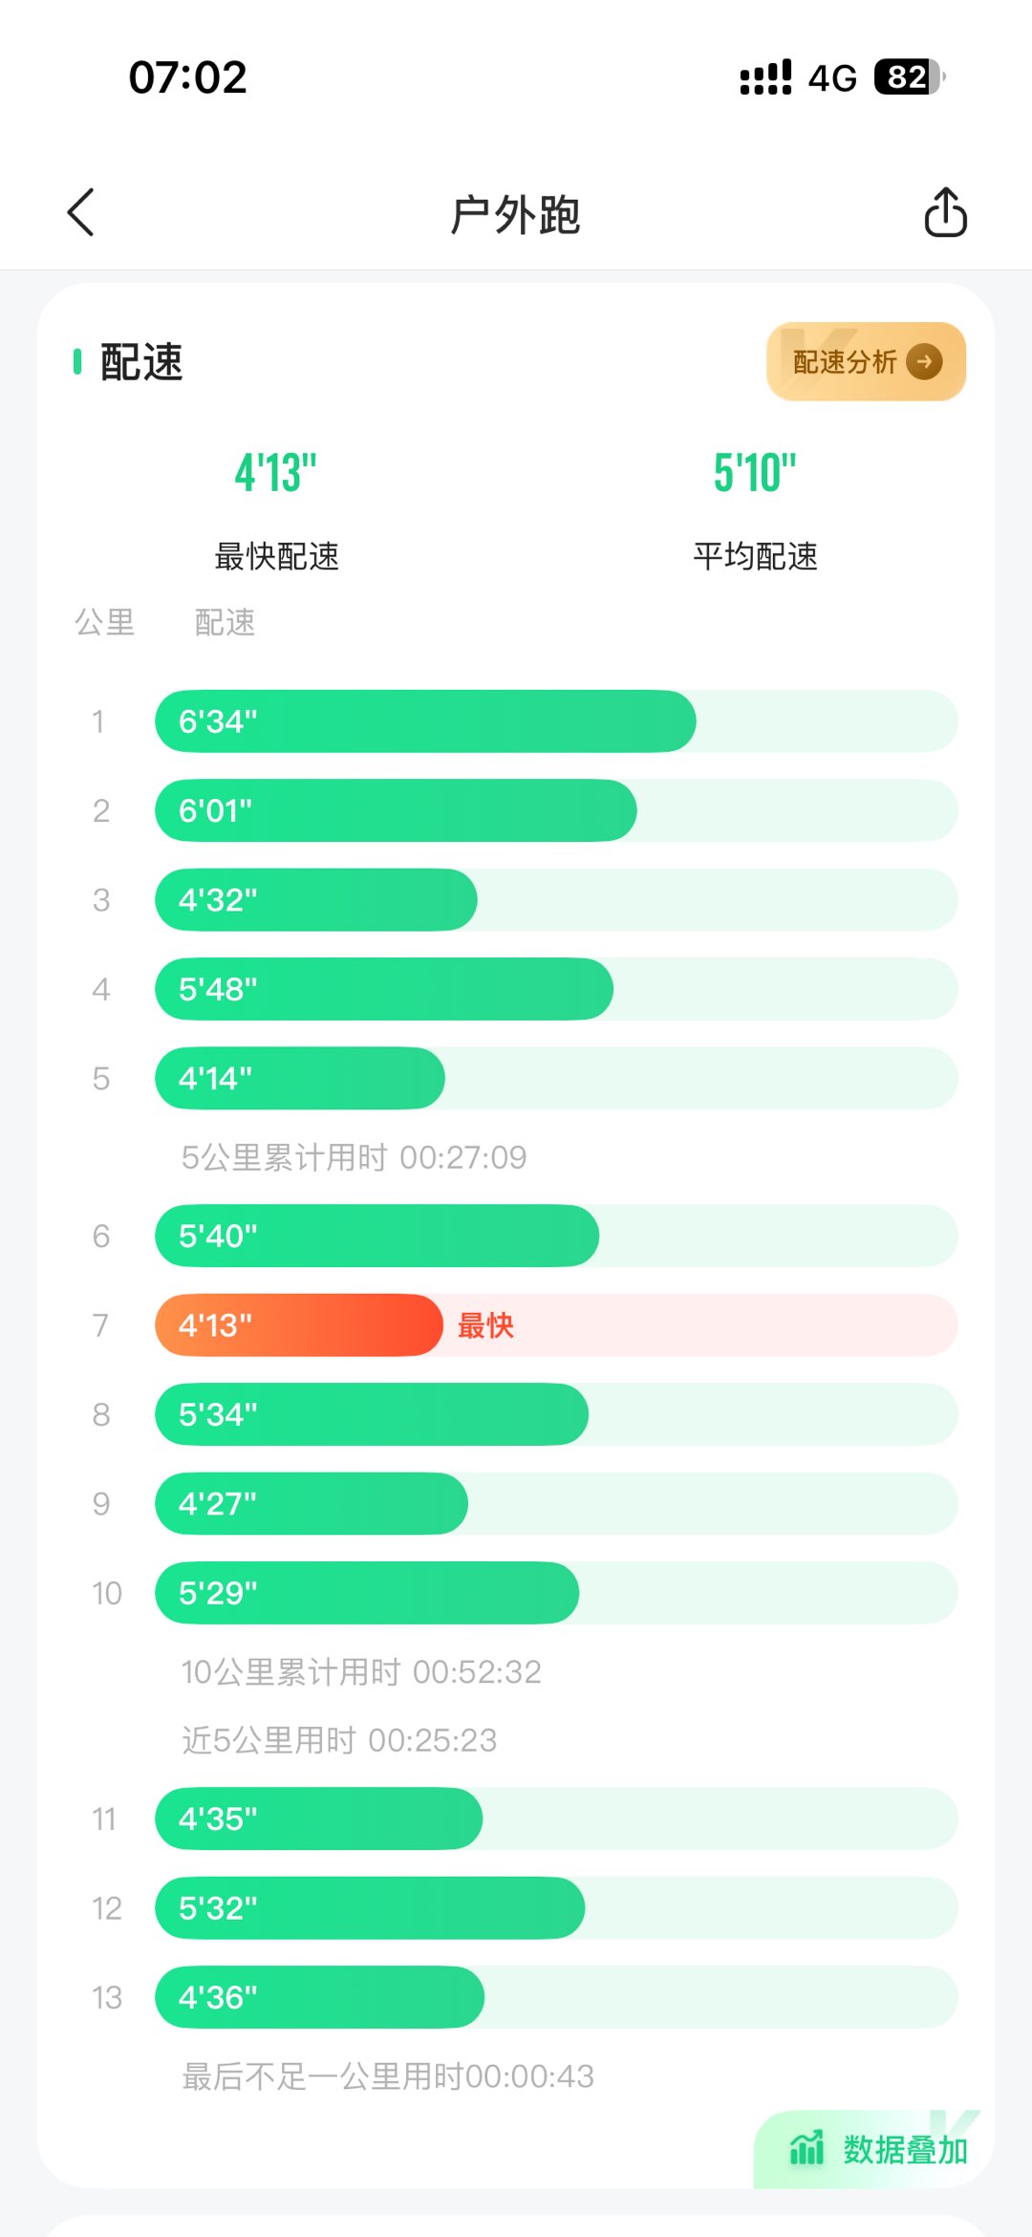Tap the average pace 5'10" value

[755, 473]
